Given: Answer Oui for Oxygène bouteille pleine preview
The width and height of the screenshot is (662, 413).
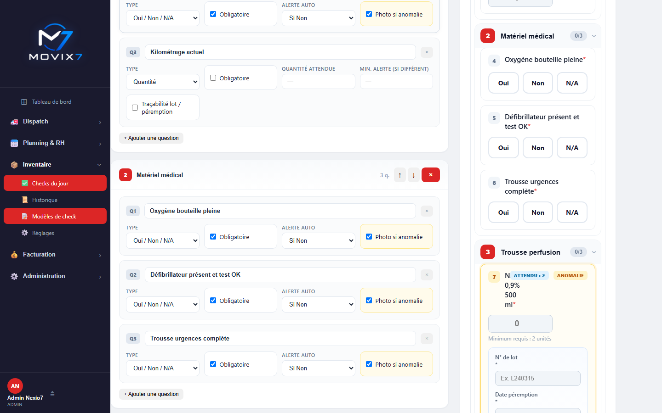Looking at the screenshot, I should tap(503, 83).
